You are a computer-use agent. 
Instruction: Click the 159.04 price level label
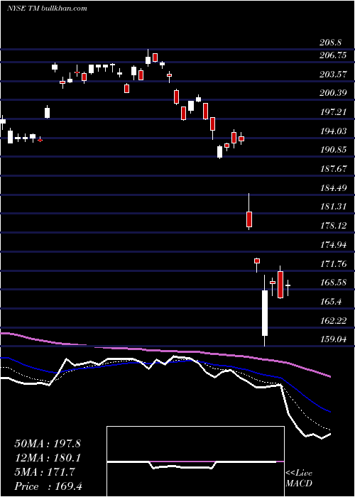coord(333,339)
